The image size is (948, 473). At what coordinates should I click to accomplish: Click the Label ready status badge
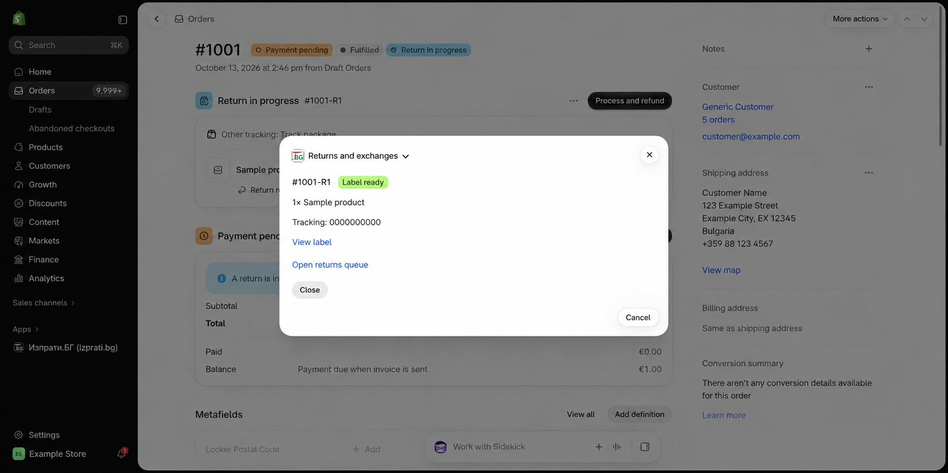point(363,183)
